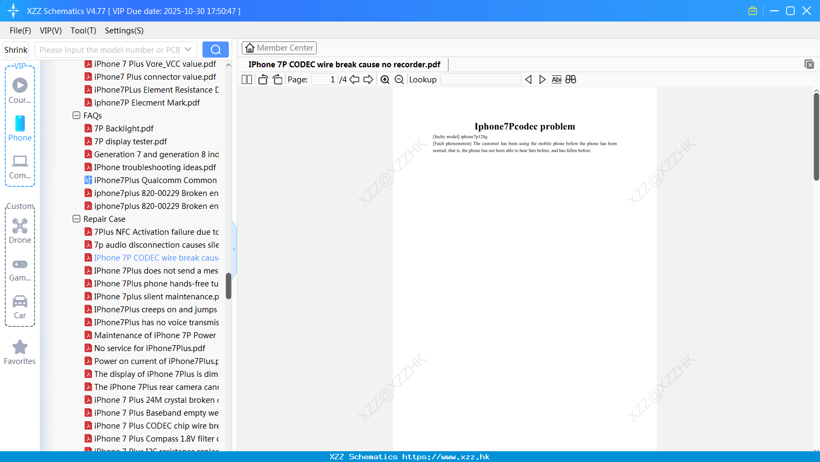This screenshot has height=462, width=820.
Task: Click the file tree vertical scrollbar
Action: pos(228,285)
